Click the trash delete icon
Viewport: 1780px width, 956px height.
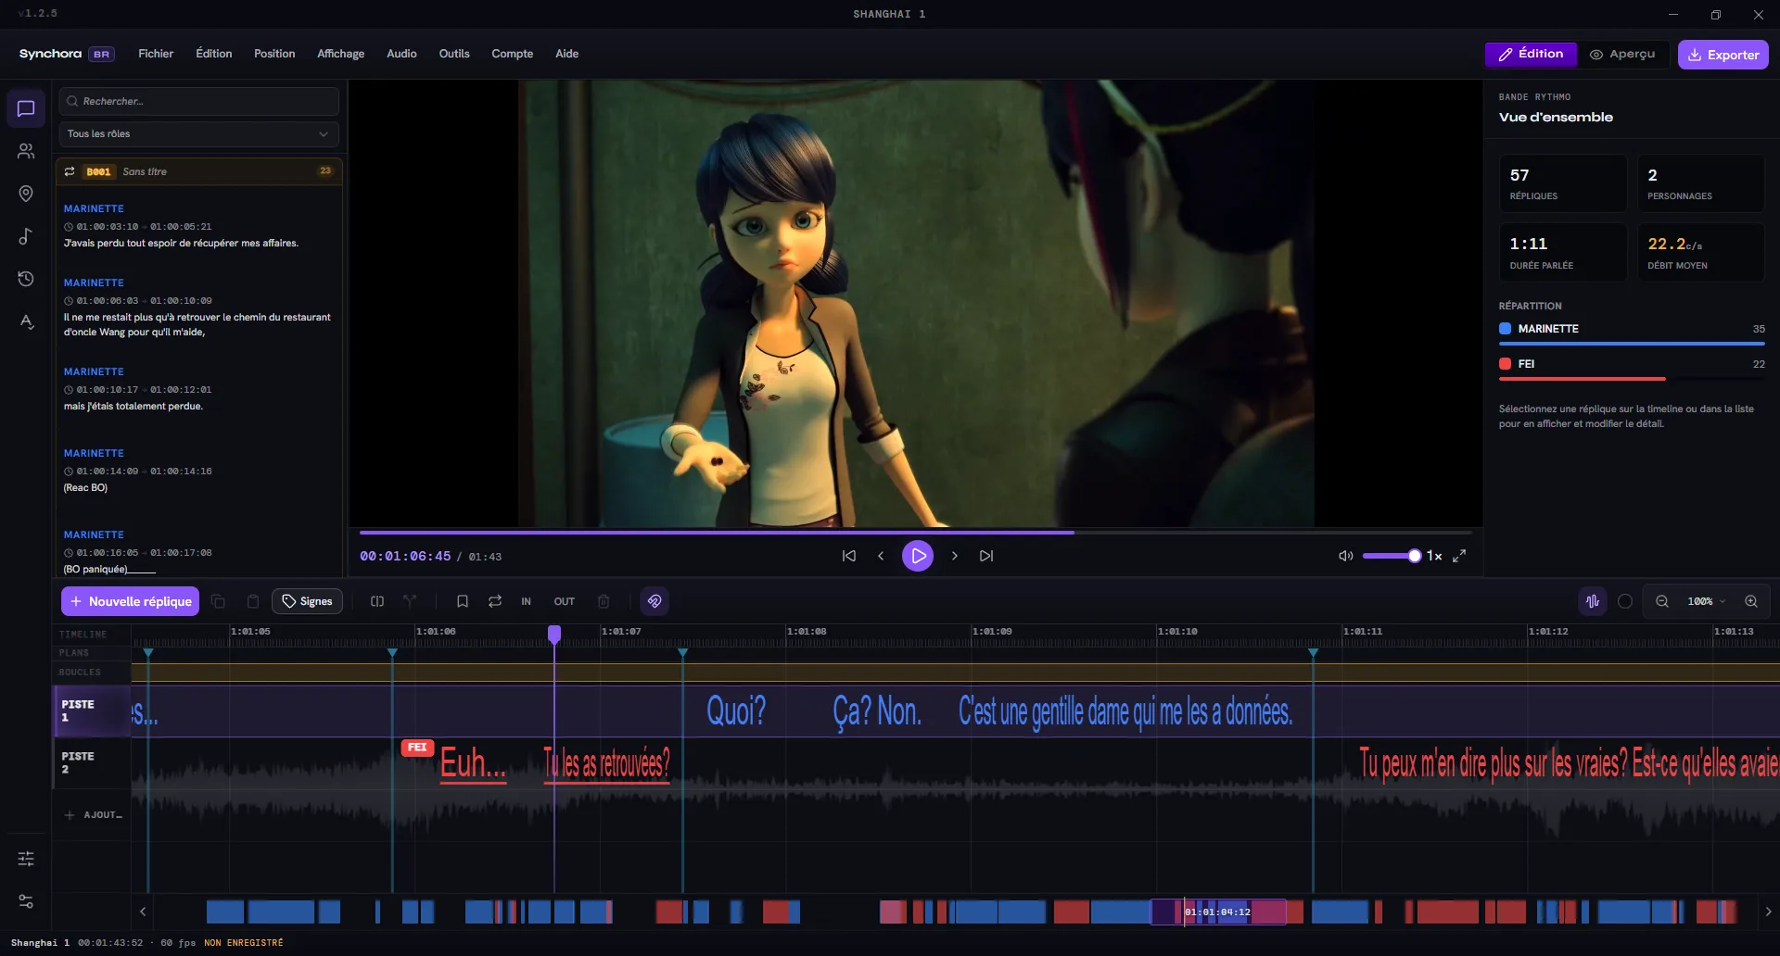tap(604, 601)
